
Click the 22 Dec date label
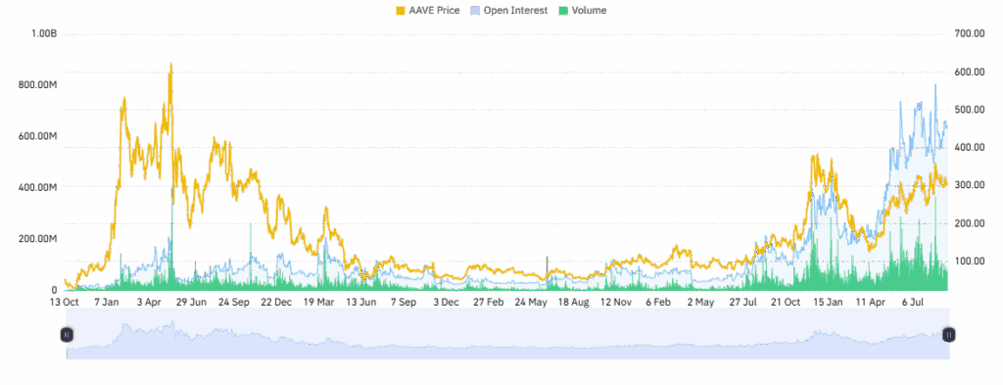[275, 302]
